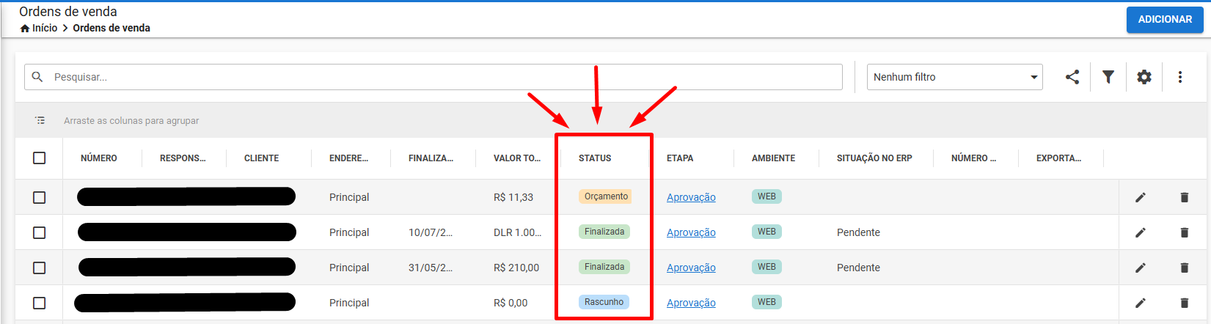1211x324 pixels.
Task: Open the three-dot more options menu
Action: pyautogui.click(x=1180, y=77)
